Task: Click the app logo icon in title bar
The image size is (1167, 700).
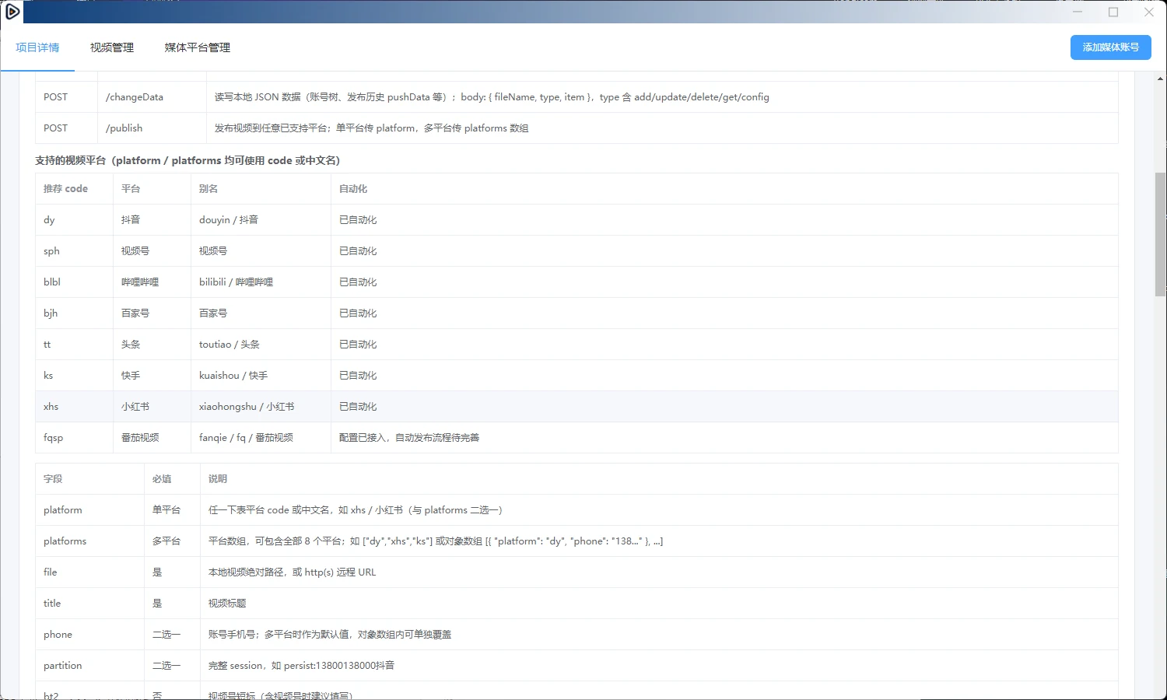Action: pyautogui.click(x=12, y=12)
